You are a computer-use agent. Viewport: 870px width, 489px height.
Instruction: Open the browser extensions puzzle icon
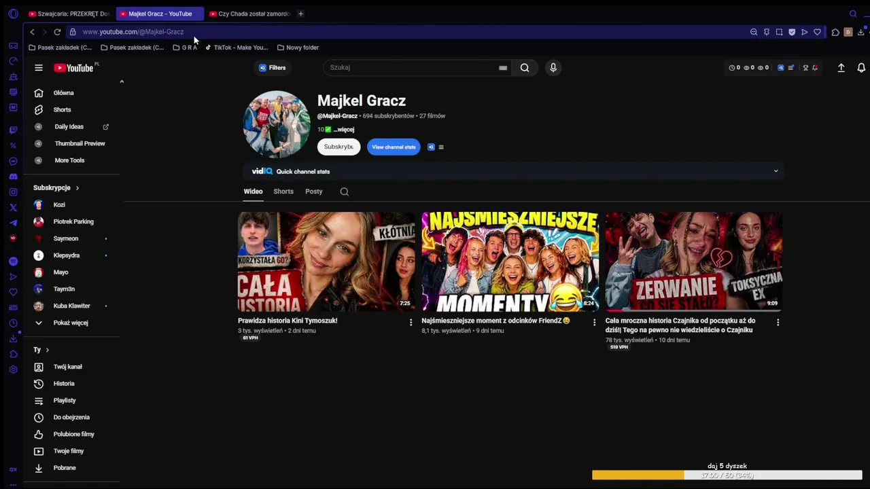835,32
